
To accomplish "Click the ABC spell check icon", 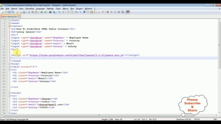I will [x=128, y=12].
